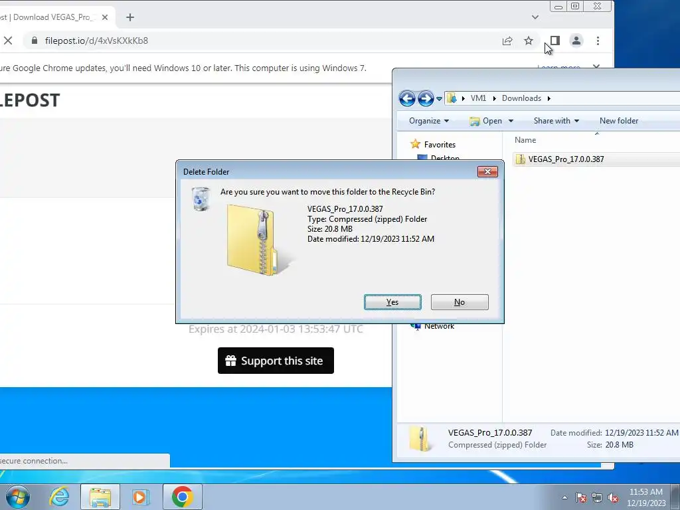Share this page from Chrome toolbar
This screenshot has width=680, height=510.
(507, 41)
